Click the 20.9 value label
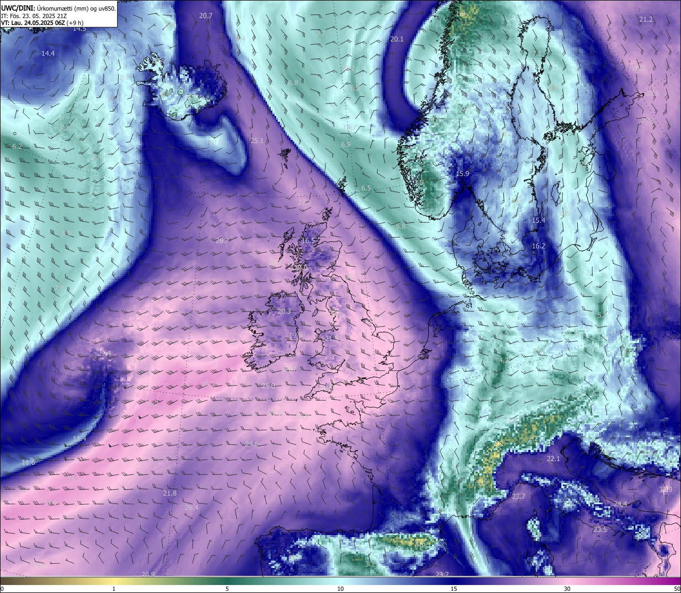Viewport: 681px width, 593px height. pos(148,574)
